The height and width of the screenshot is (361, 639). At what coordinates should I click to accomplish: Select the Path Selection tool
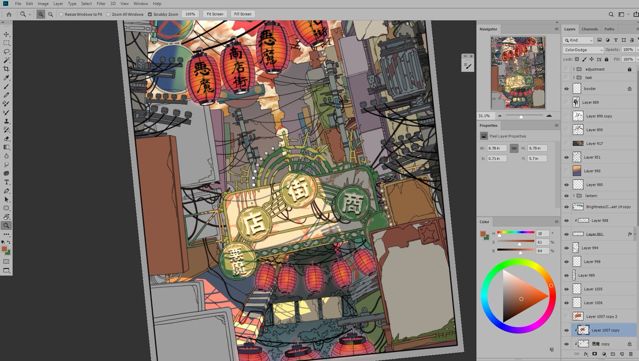6,199
